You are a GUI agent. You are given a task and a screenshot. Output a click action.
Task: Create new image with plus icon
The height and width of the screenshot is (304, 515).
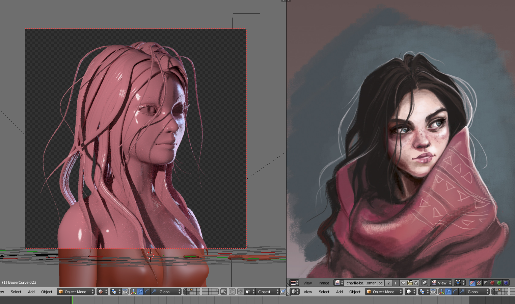coord(403,283)
